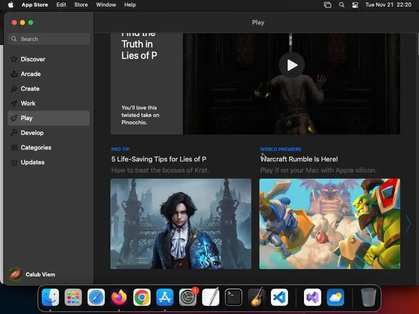Click the vertical scrollbar of Play page

417,44
